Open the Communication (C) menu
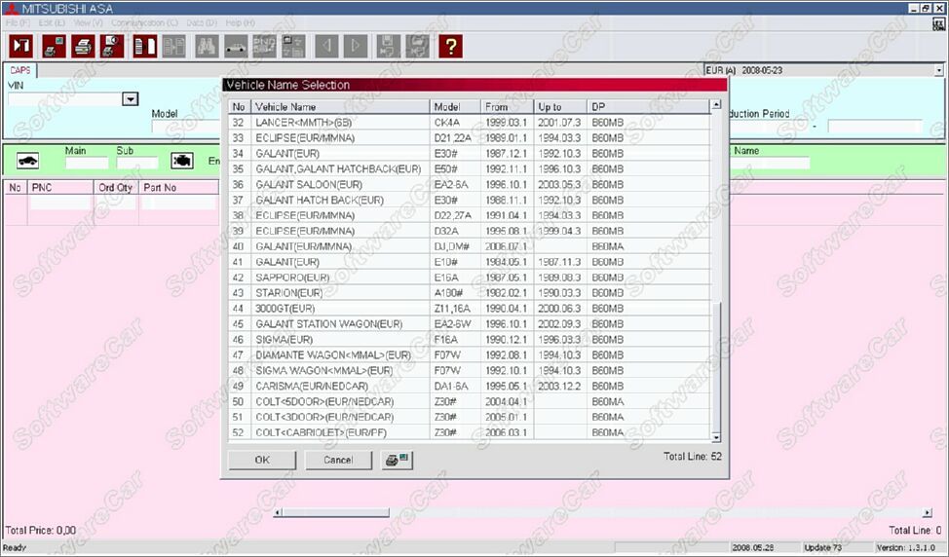 (x=144, y=22)
